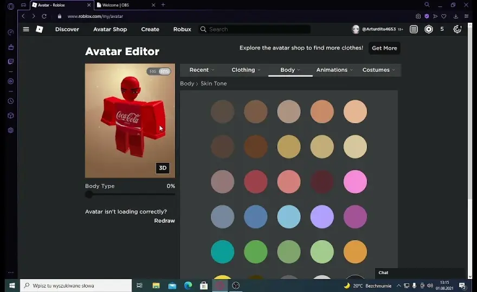Expand the Recent dropdown tab
The image size is (477, 292).
coord(202,70)
